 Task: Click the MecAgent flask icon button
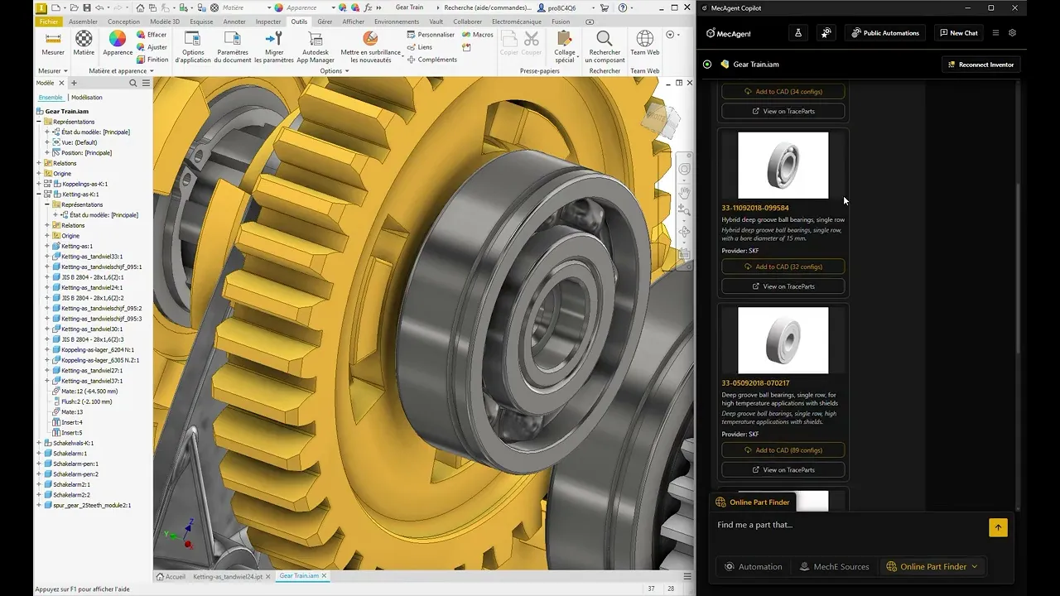click(798, 33)
